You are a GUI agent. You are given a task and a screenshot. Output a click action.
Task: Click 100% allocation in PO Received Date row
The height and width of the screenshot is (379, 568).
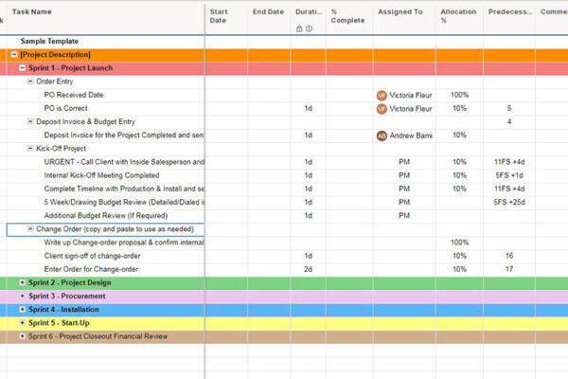point(459,95)
